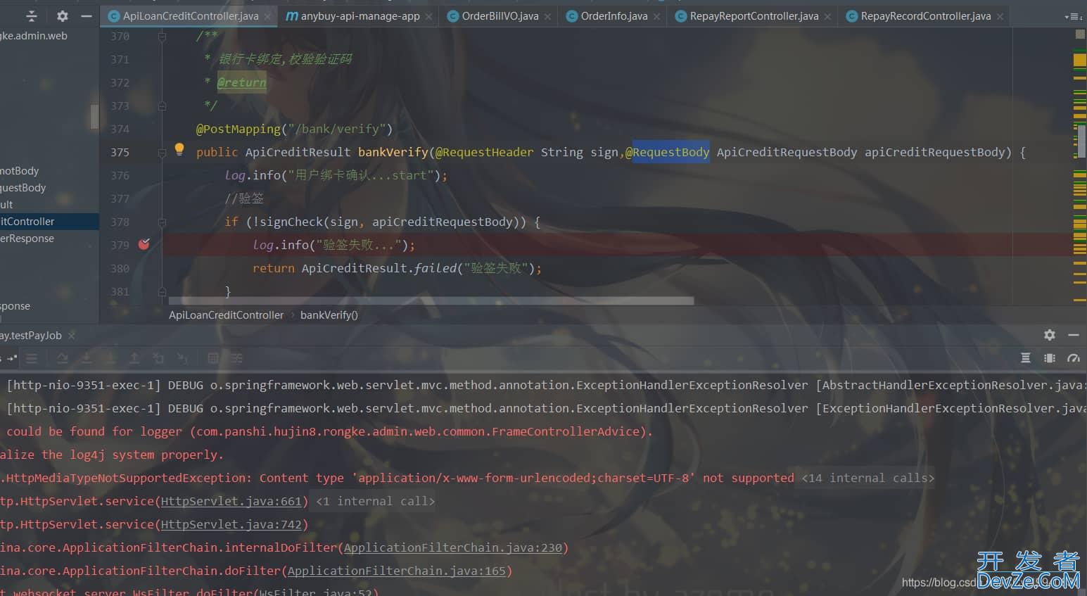Close the ApiLoanCreditController.java tab
Image resolution: width=1087 pixels, height=596 pixels.
267,16
